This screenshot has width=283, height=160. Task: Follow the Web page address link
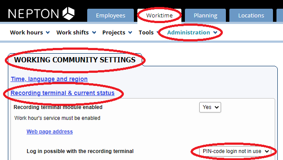[50, 132]
